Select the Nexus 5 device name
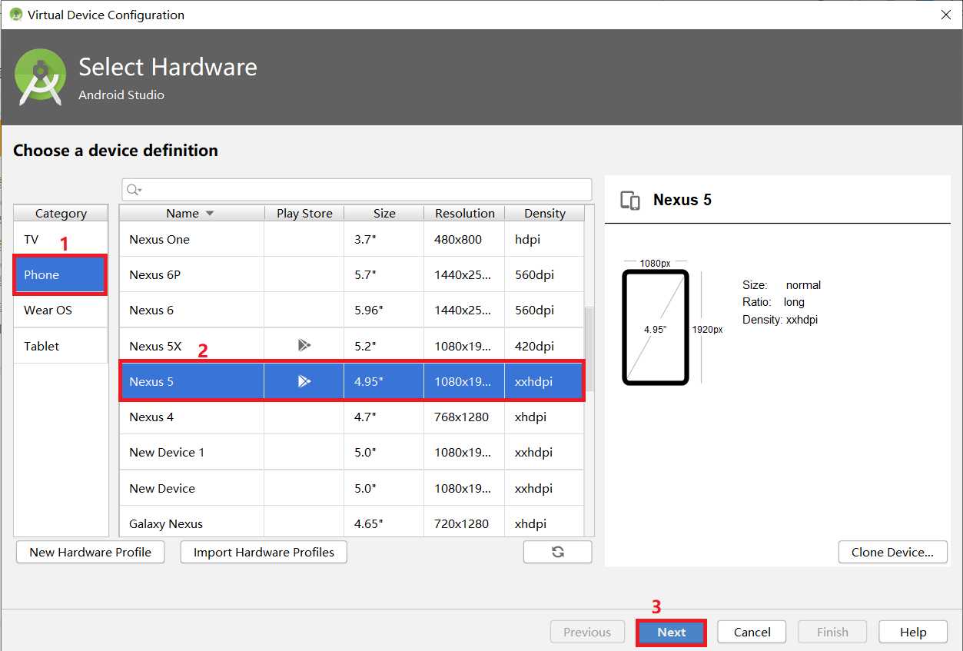This screenshot has width=963, height=651. [151, 381]
